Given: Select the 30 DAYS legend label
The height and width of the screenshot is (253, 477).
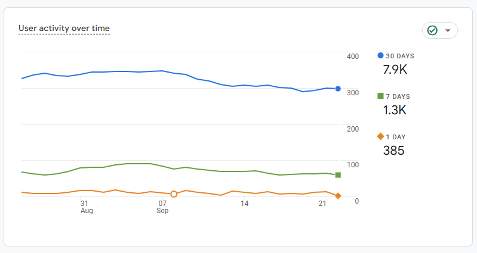Looking at the screenshot, I should 400,56.
